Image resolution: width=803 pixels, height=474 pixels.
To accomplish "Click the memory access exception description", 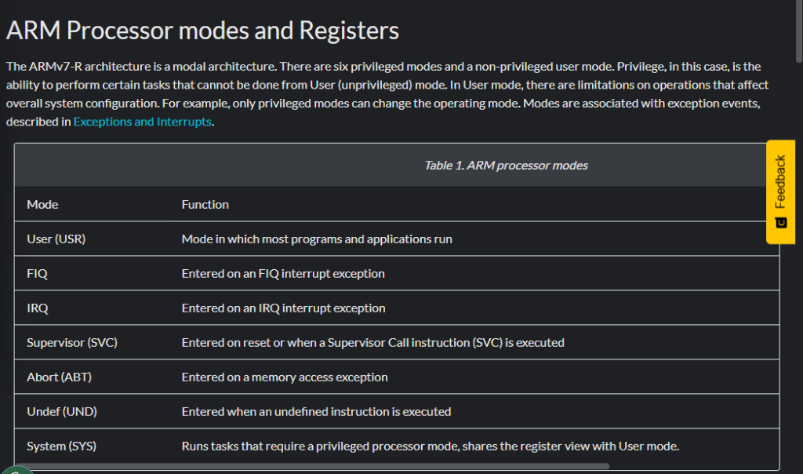I will pyautogui.click(x=285, y=377).
